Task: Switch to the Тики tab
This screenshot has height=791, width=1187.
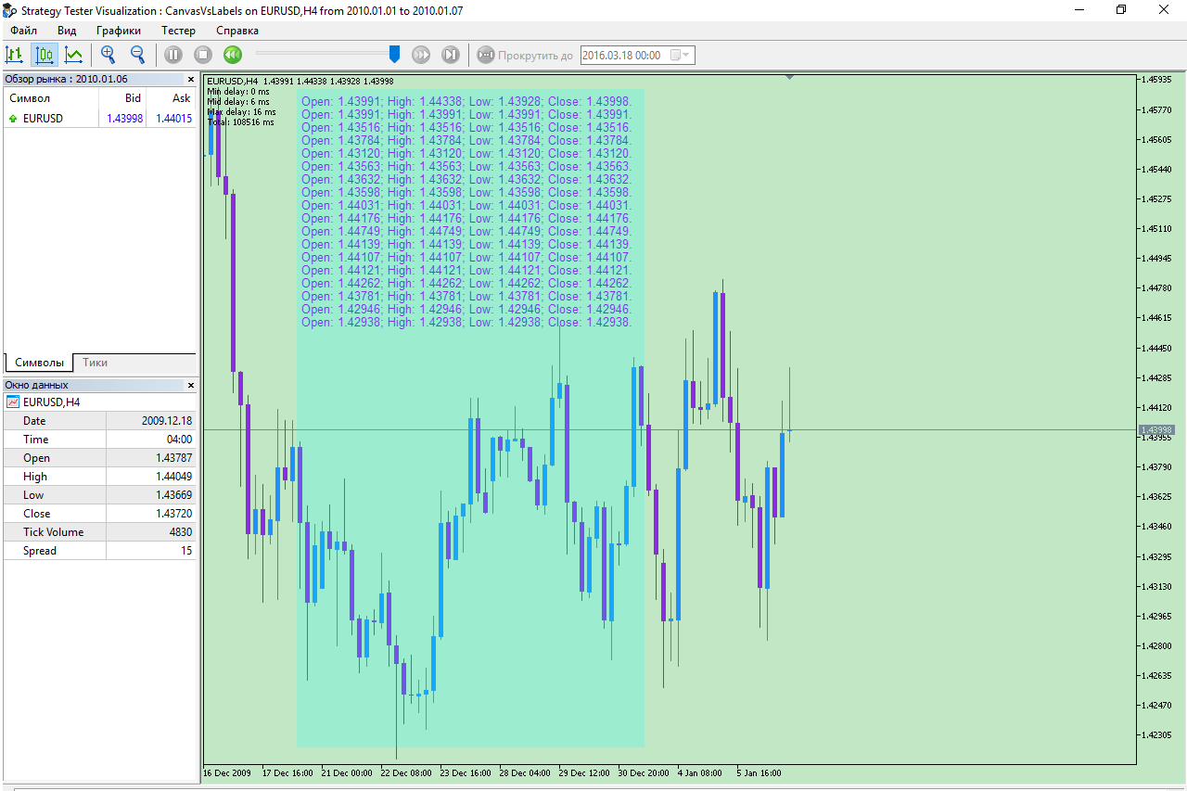Action: (96, 363)
